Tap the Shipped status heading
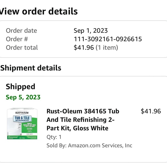The height and width of the screenshot is (167, 167). tap(20, 86)
